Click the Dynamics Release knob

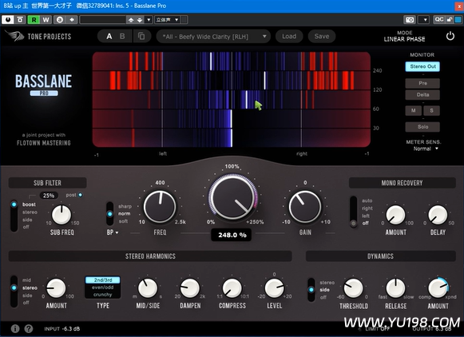(x=395, y=288)
